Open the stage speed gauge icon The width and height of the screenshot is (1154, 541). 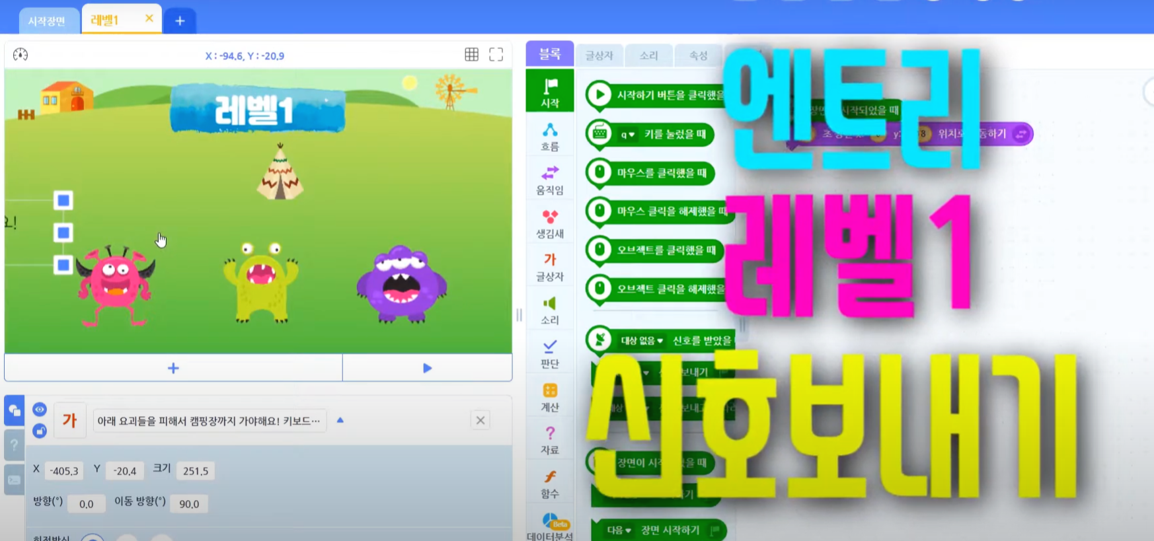tap(20, 54)
